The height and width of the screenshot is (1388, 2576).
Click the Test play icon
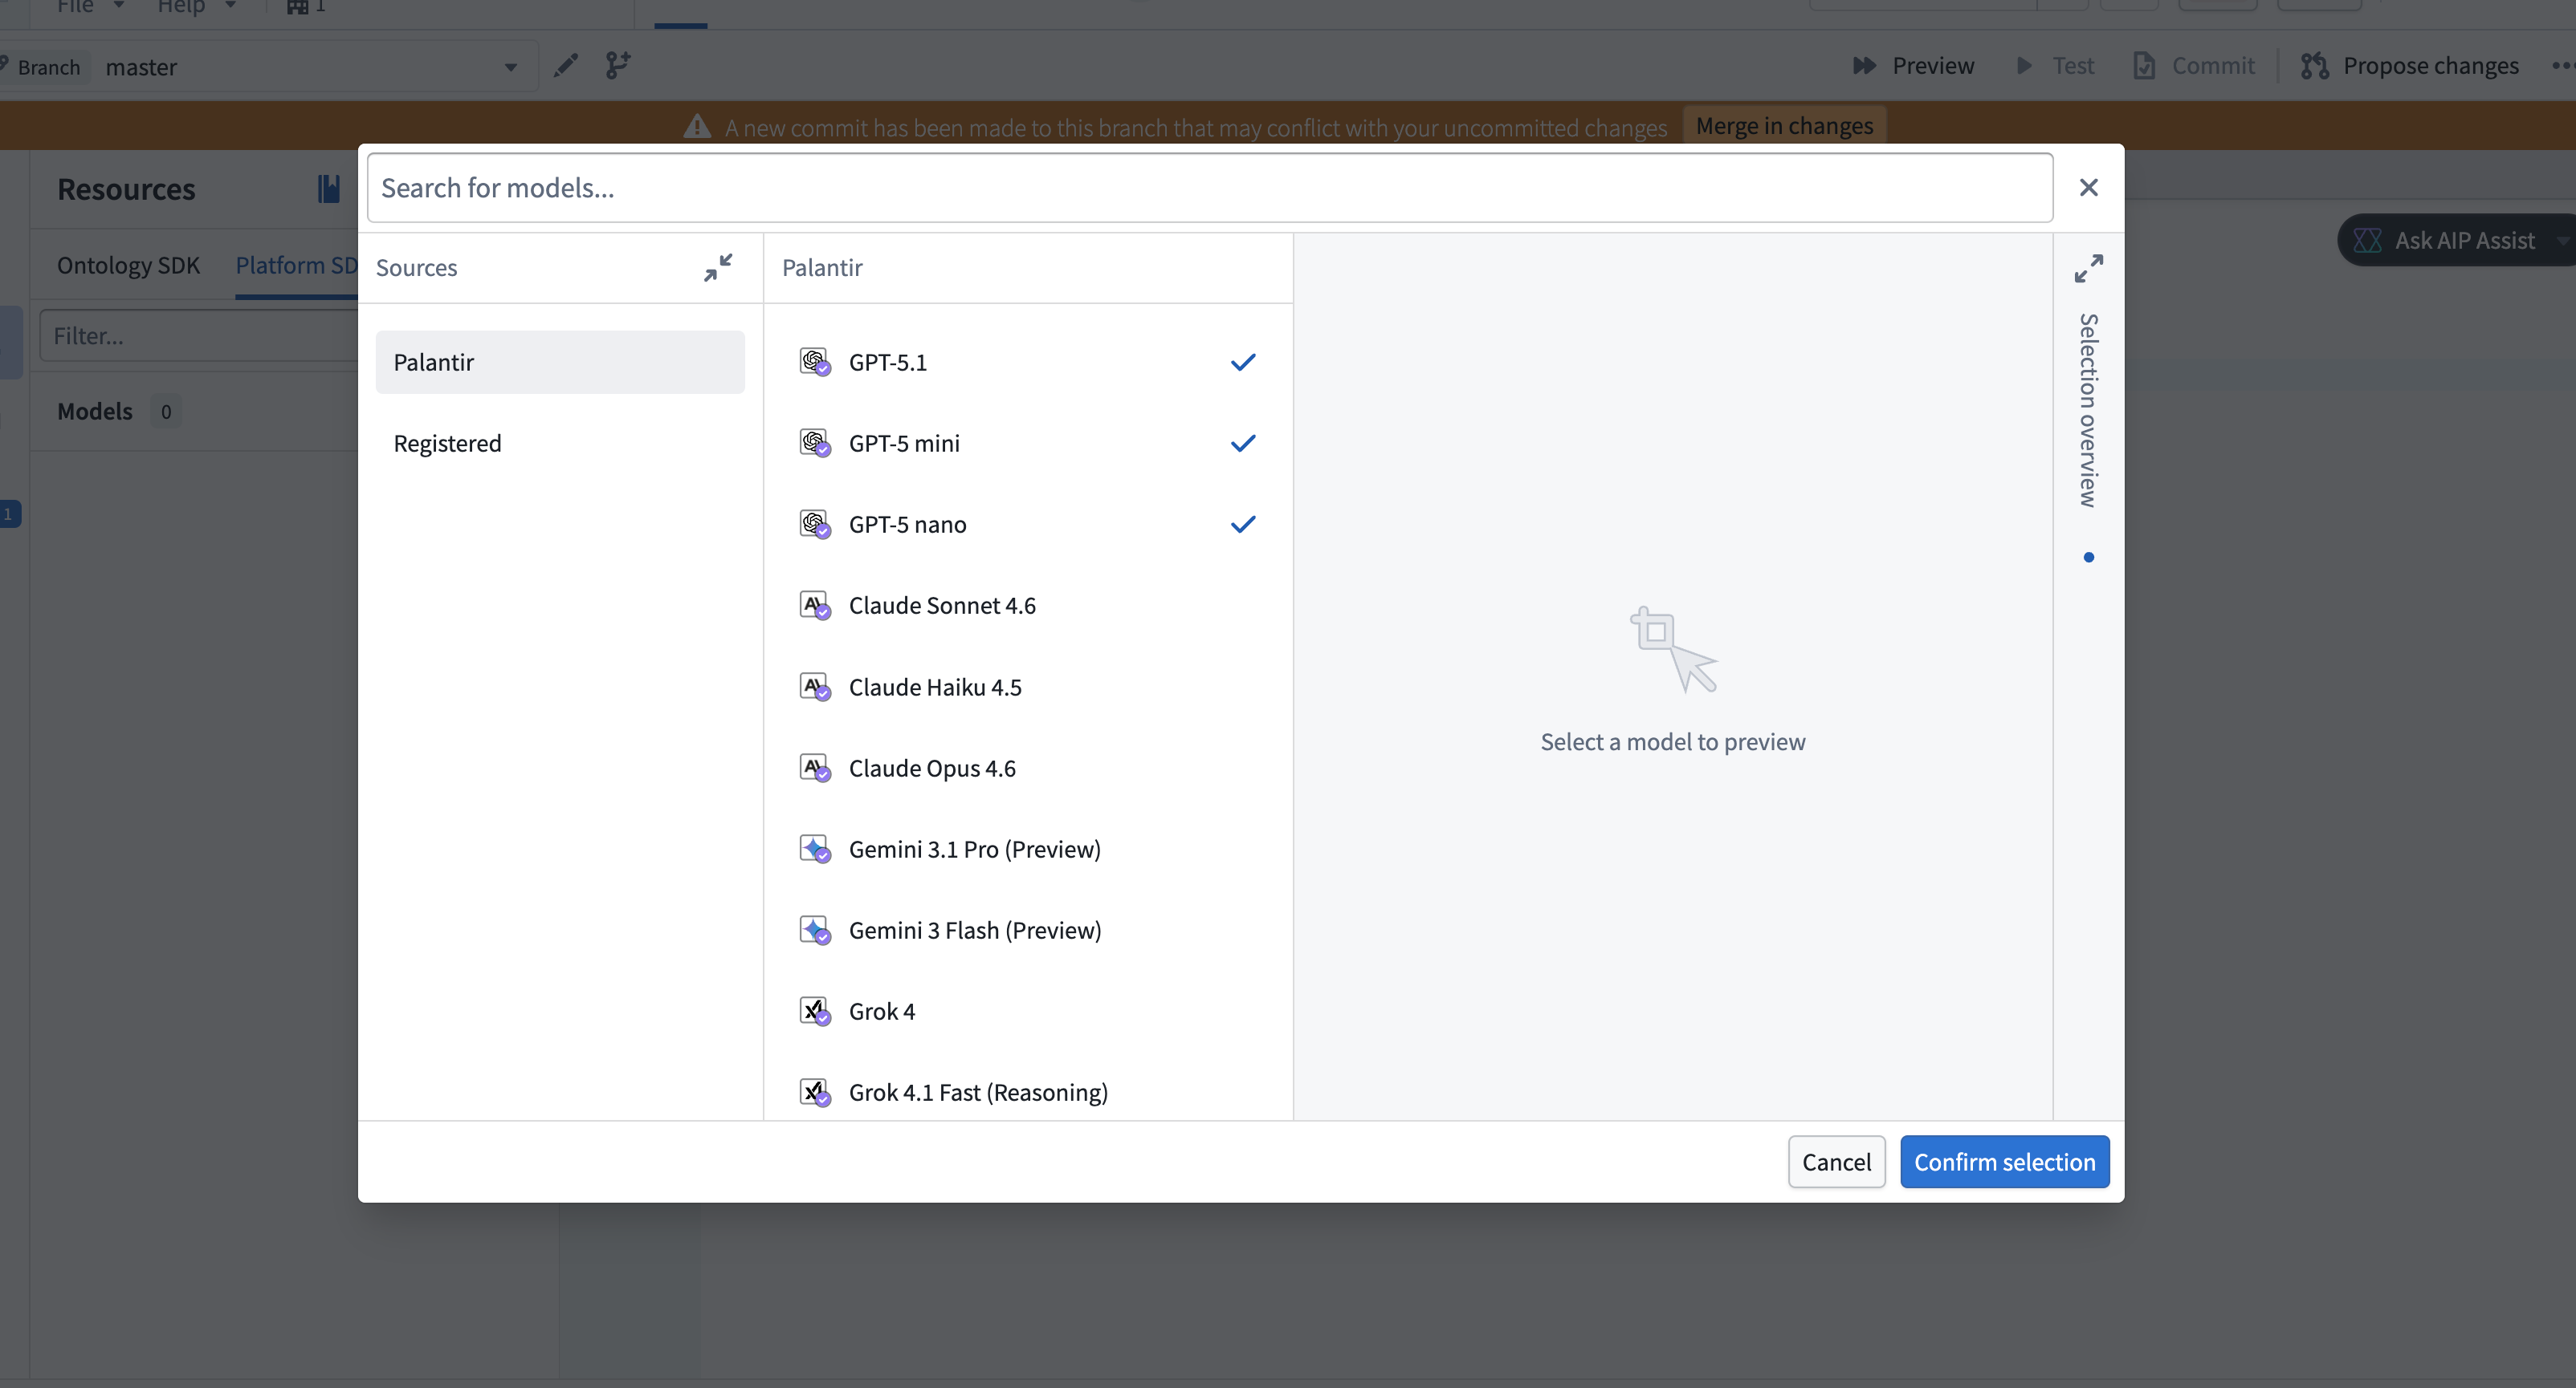point(2025,66)
